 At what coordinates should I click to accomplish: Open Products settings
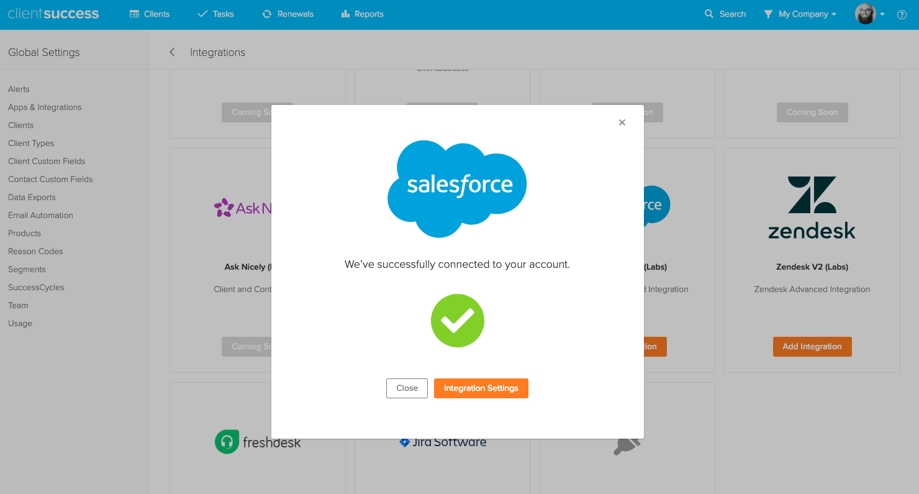click(24, 233)
